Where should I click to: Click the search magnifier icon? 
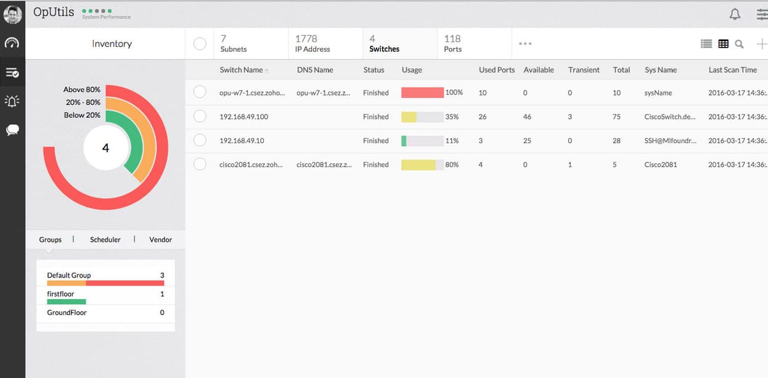[739, 44]
